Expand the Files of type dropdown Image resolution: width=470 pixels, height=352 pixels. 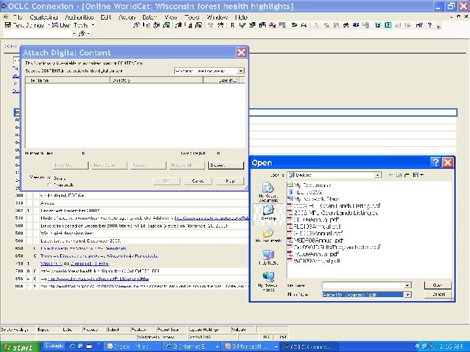[407, 295]
